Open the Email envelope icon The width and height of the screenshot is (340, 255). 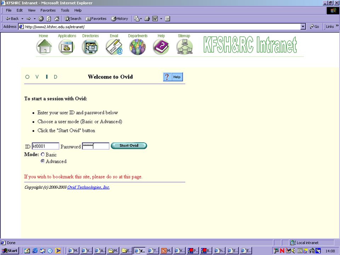[114, 47]
